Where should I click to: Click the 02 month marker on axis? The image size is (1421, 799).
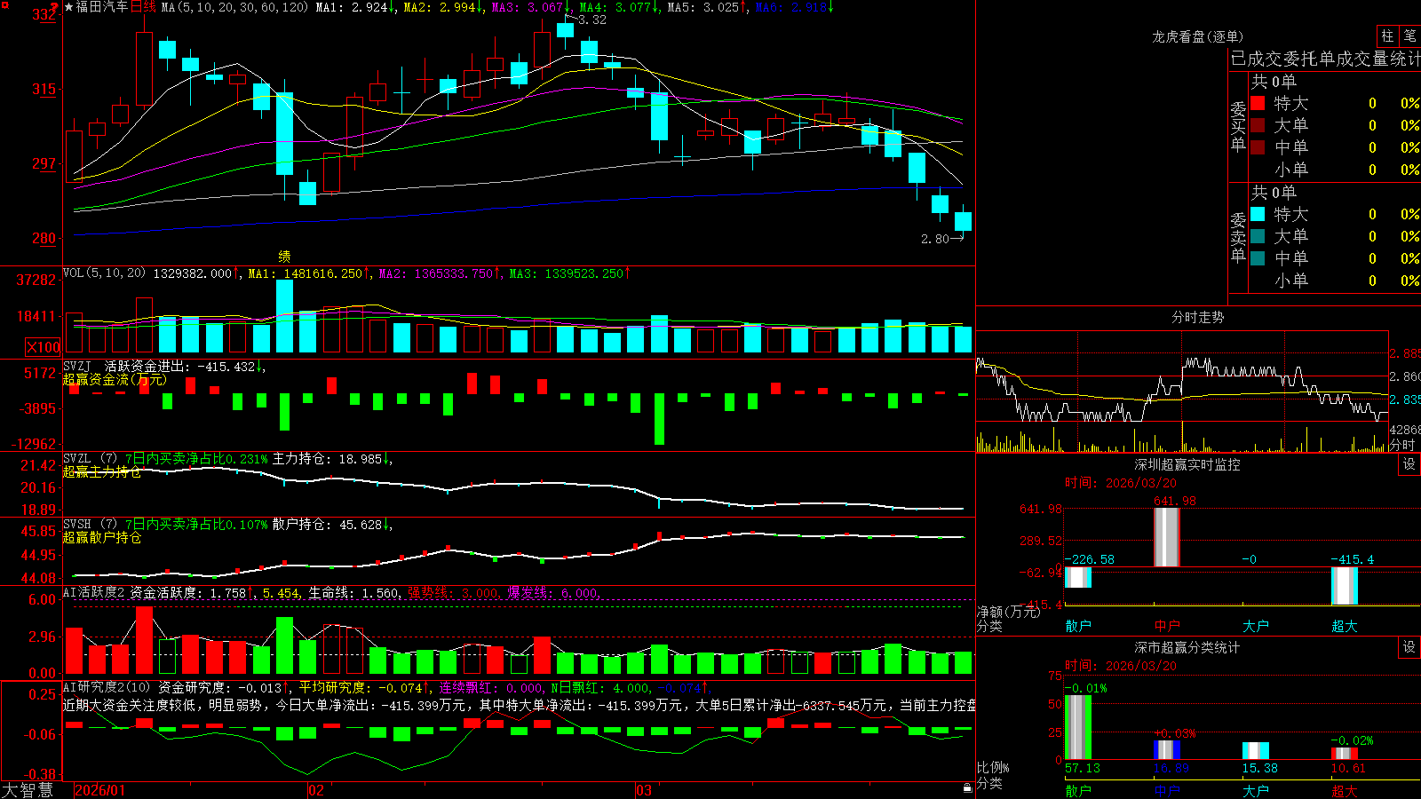[316, 790]
